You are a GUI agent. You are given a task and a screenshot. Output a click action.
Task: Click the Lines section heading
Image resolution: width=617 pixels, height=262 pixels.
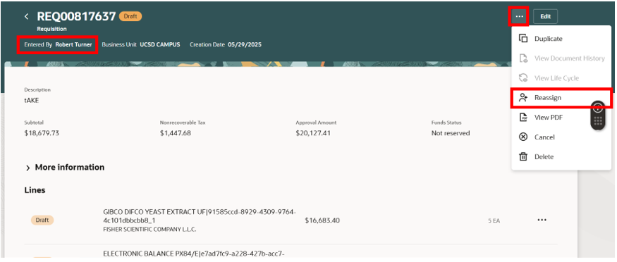tap(35, 190)
